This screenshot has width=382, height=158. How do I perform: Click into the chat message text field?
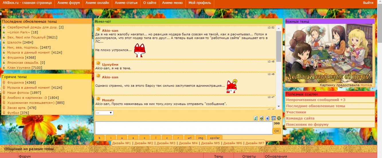pos(184,128)
